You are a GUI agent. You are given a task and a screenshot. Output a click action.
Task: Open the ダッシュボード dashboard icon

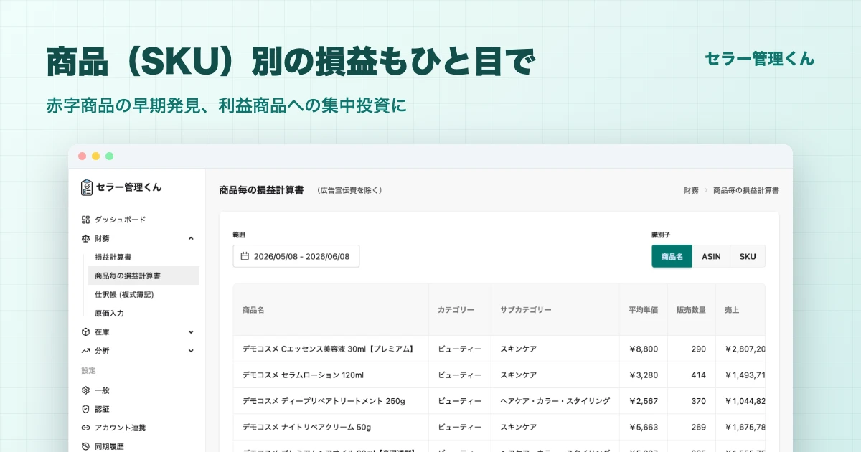tap(85, 220)
